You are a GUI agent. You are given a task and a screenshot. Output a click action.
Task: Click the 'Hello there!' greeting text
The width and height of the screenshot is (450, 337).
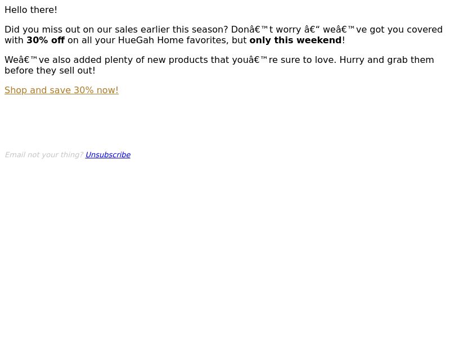[31, 10]
